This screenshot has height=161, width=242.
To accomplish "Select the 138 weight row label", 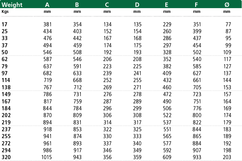I will click(x=6, y=87).
